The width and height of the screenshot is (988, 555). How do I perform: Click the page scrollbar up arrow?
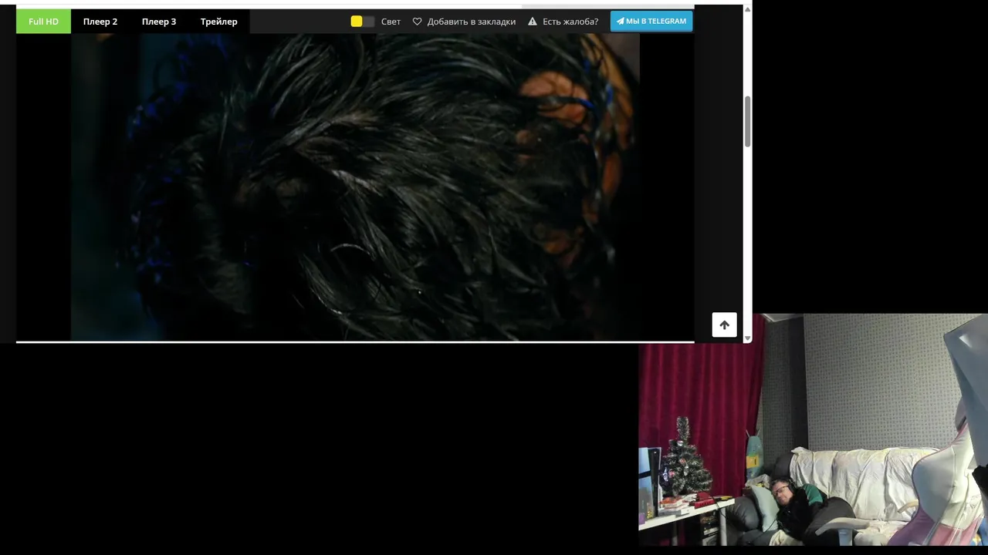(747, 9)
